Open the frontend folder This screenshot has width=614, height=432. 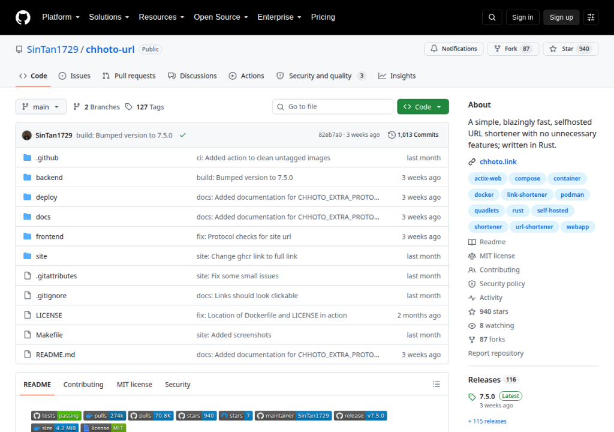pos(50,236)
